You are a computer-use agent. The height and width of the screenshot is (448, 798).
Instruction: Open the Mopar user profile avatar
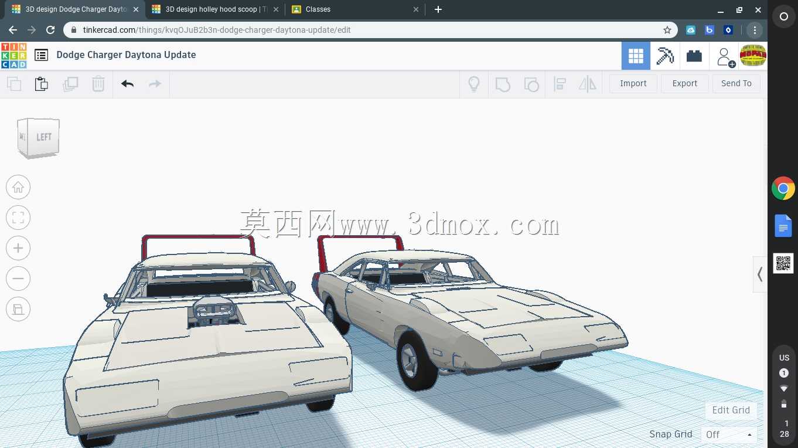pos(753,56)
